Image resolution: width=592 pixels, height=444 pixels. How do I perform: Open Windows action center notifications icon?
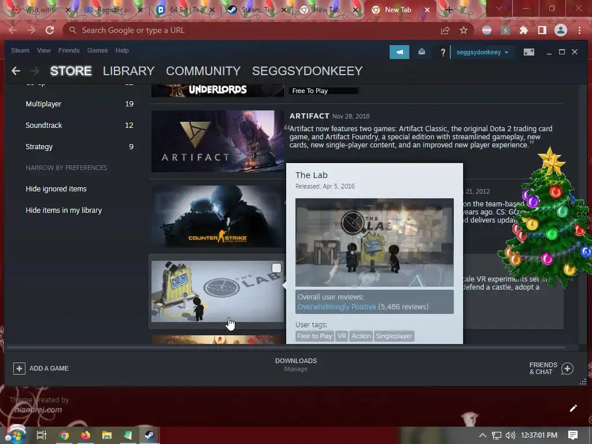[x=573, y=435]
